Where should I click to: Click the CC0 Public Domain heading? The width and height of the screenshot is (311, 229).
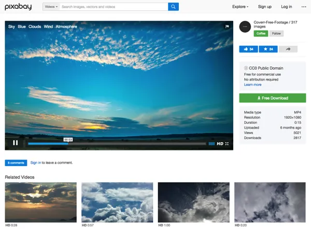(x=266, y=68)
